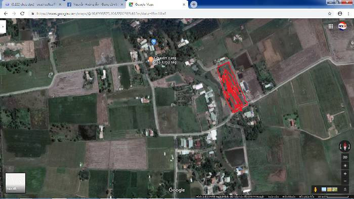Screen dimensions: 354x199
Task: Show your current location
Action: click(345, 166)
